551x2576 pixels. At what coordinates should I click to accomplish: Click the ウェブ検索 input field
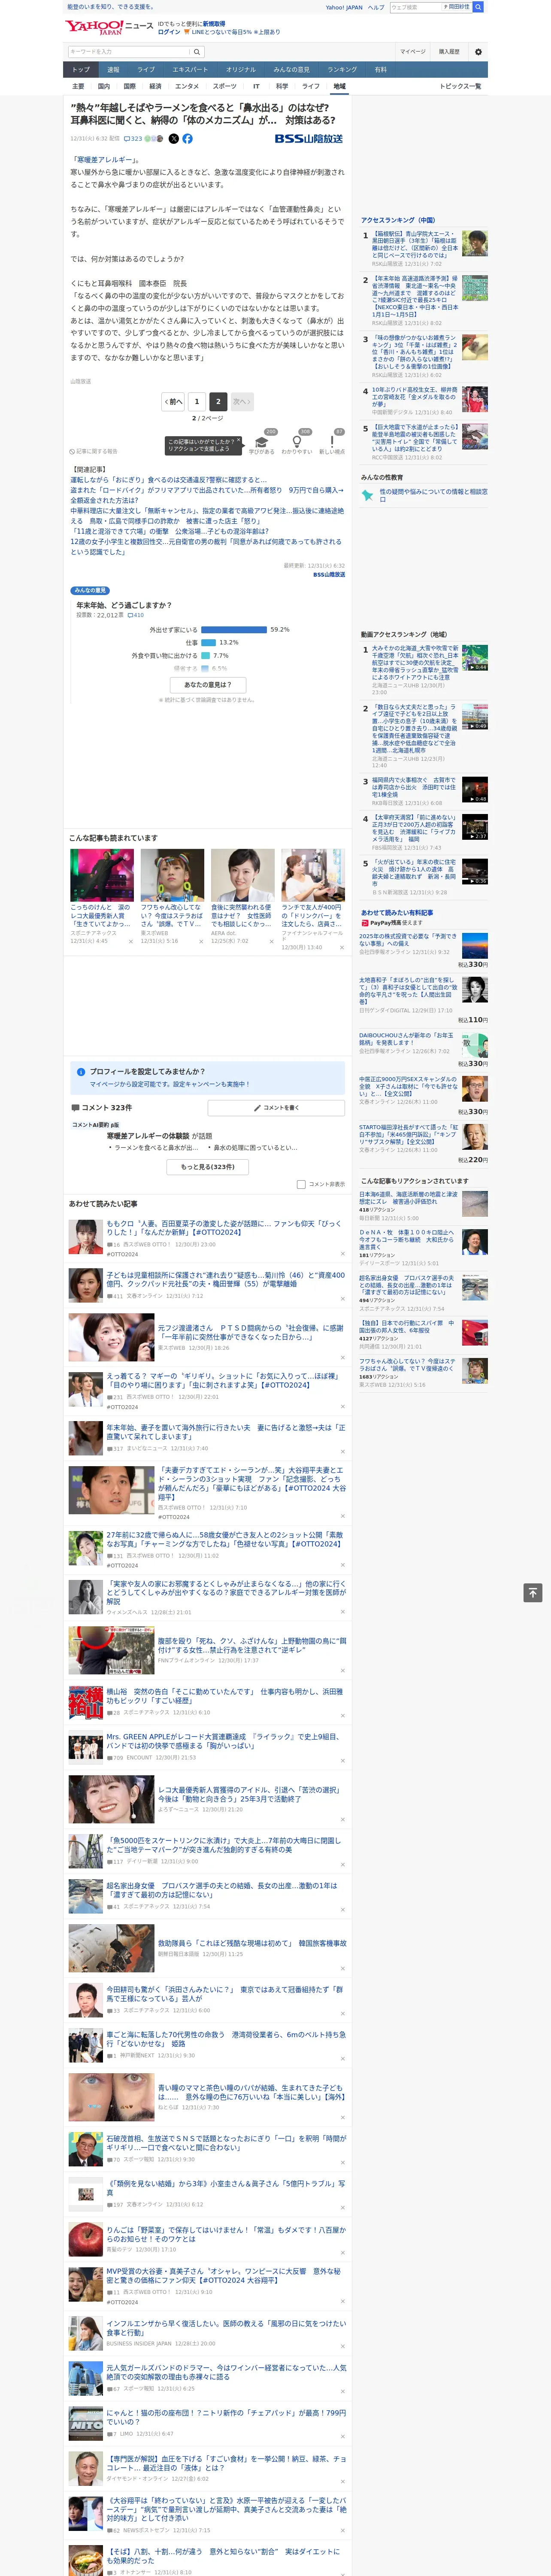click(416, 7)
